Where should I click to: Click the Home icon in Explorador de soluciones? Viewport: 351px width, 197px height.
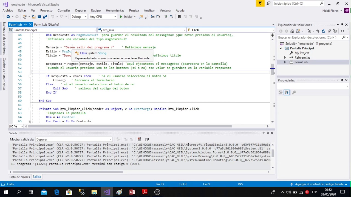pos(292,31)
